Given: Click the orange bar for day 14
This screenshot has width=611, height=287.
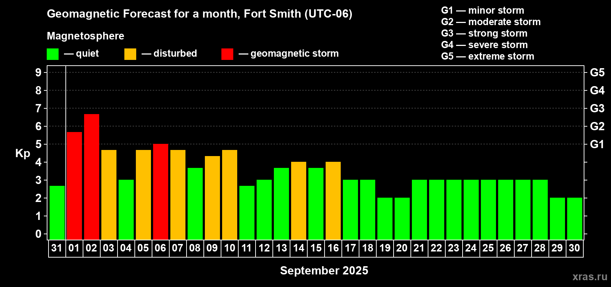Looking at the screenshot, I should pyautogui.click(x=299, y=201).
